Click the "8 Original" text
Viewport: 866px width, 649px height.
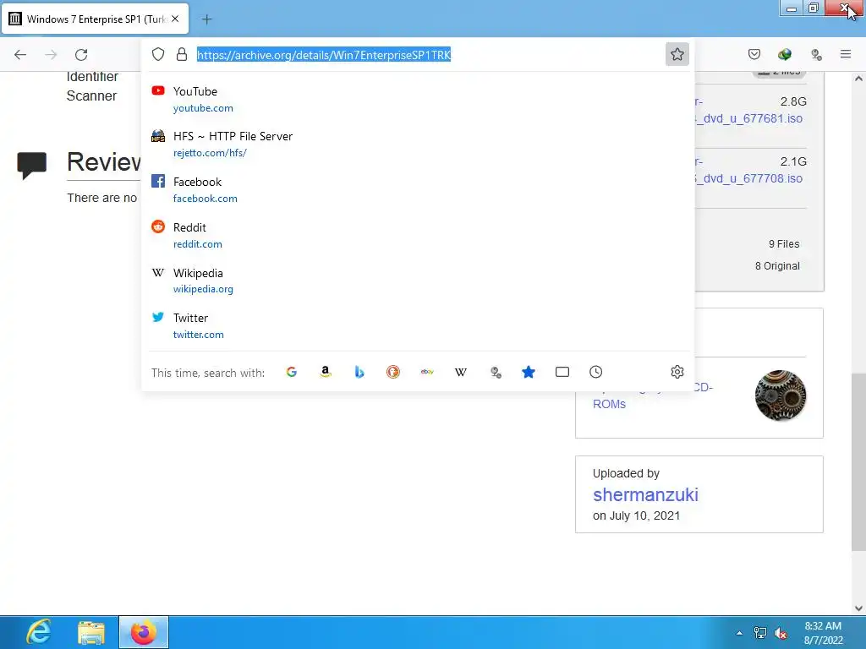[777, 266]
